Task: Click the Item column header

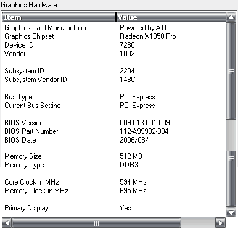Action: (x=59, y=17)
